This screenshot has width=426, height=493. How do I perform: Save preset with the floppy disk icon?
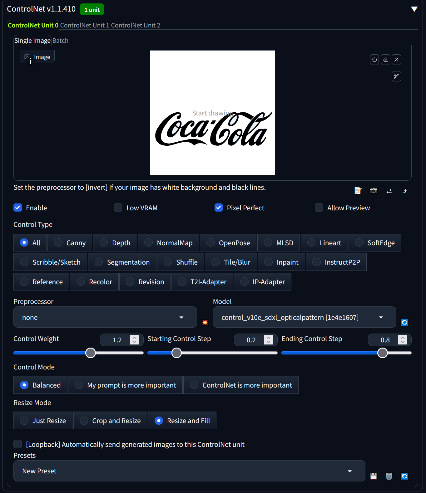tap(374, 476)
